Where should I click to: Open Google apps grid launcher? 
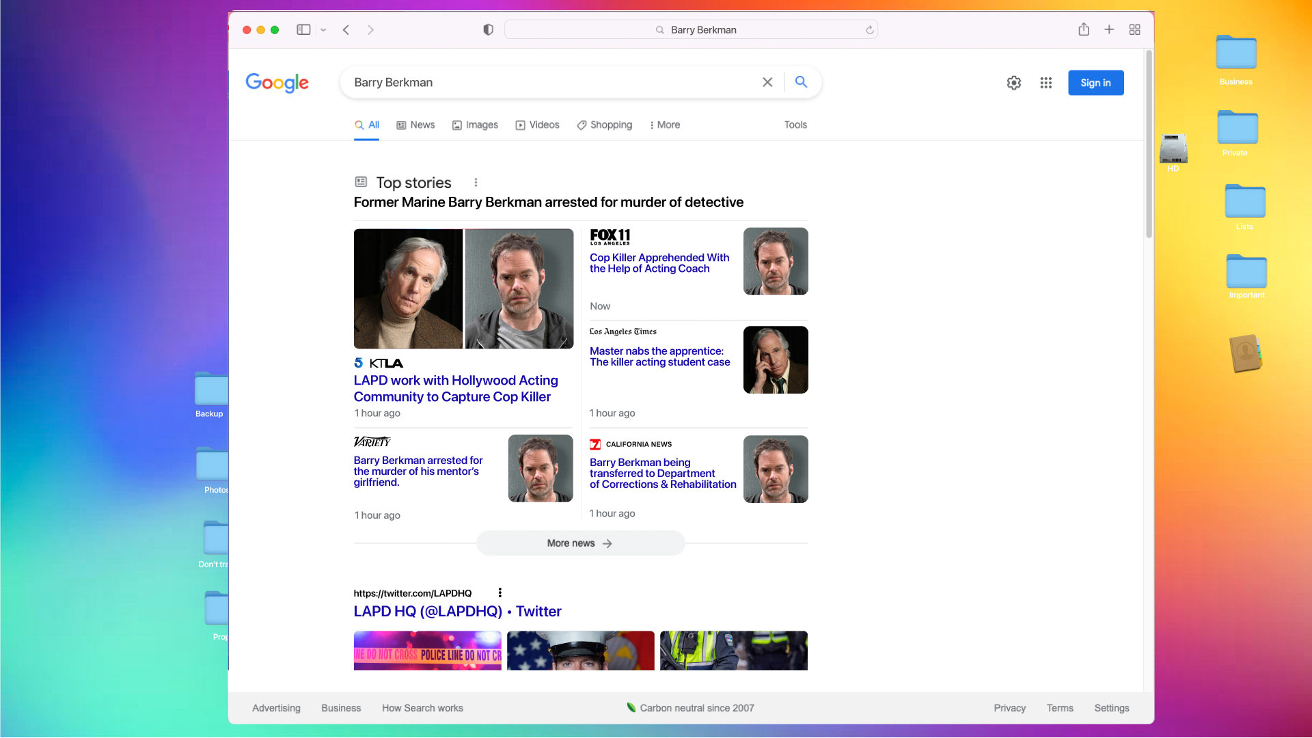click(x=1045, y=83)
